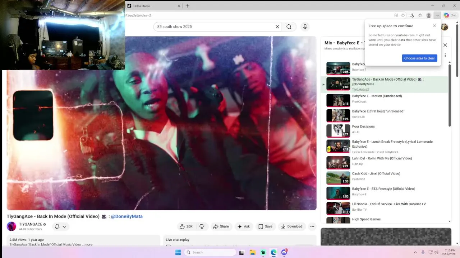Open the more actions three-dot menu under video

coord(312,226)
